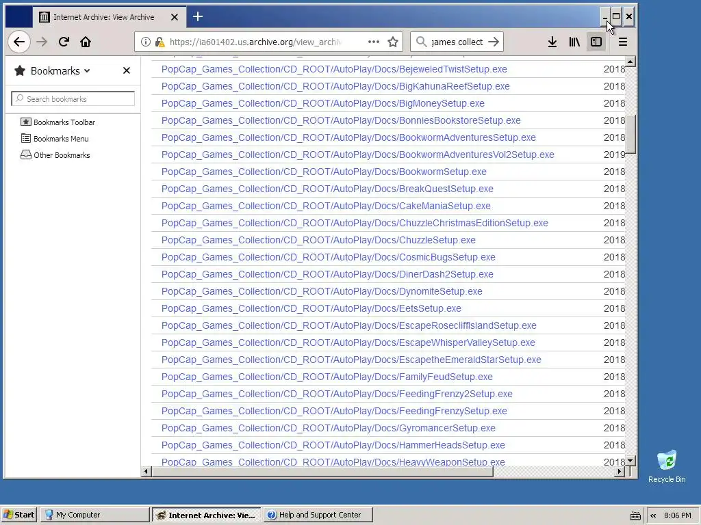Click the horizontal scrollbar right arrow

[x=619, y=471]
